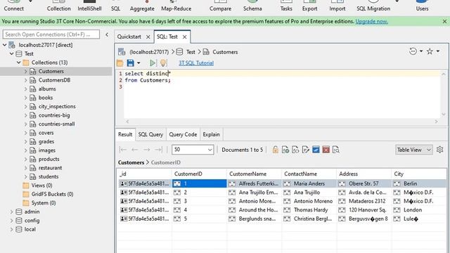Click the edit document pencil icon
The image size is (450, 253).
point(306,150)
